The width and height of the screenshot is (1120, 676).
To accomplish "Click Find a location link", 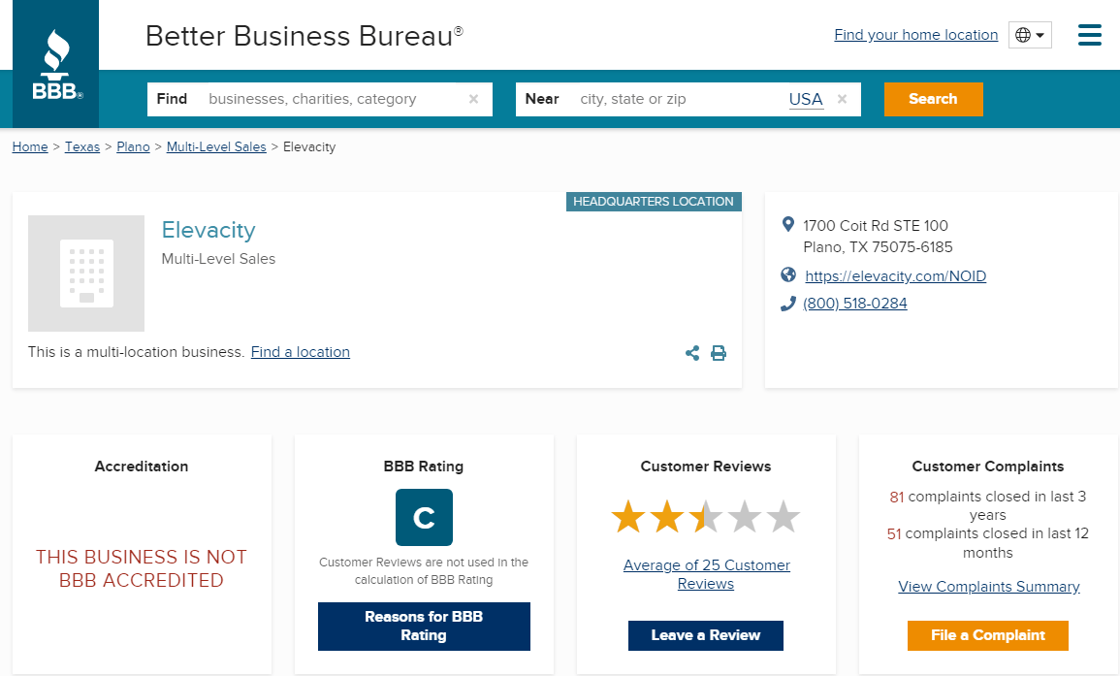I will [300, 351].
